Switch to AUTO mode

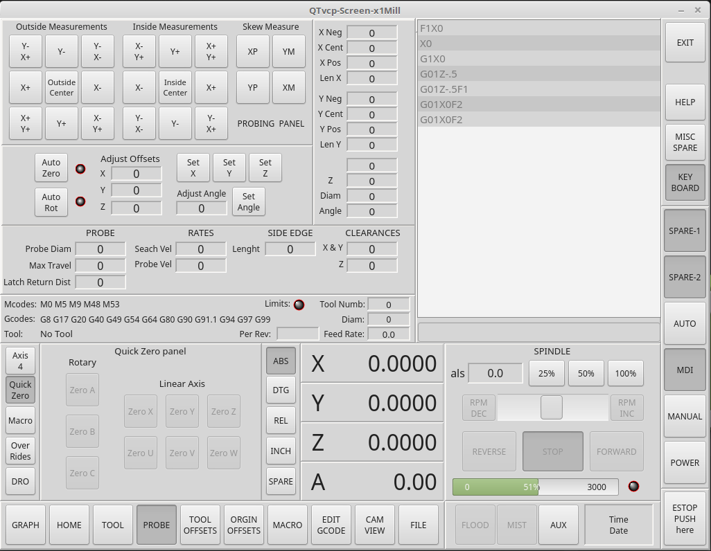tap(685, 324)
